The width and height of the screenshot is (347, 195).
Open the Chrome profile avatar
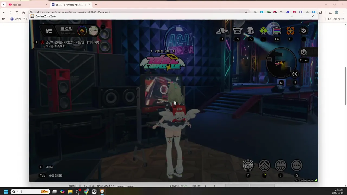point(336,12)
